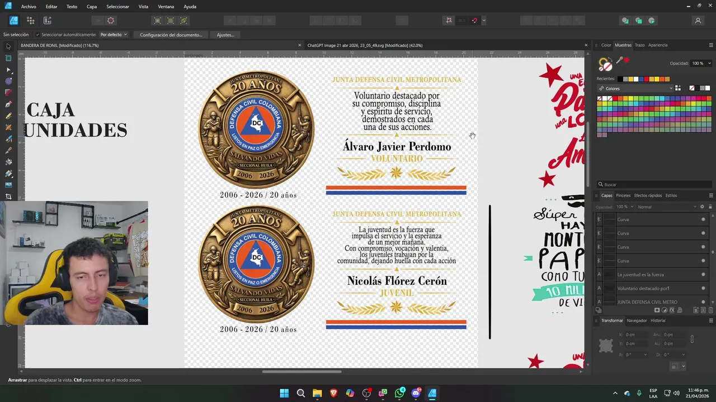Viewport: 716px width, 402px height.
Task: Open WhatsApp from the taskbar
Action: (399, 393)
